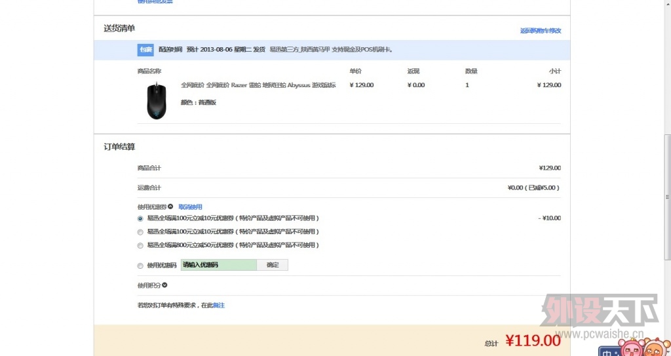This screenshot has height=356, width=671.
Task: Open the 备注 remark link
Action: click(219, 306)
